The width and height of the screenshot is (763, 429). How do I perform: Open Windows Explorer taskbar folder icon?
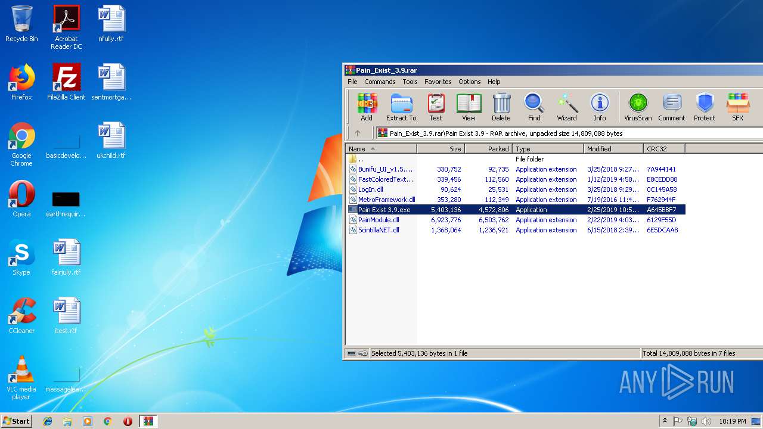tap(67, 421)
